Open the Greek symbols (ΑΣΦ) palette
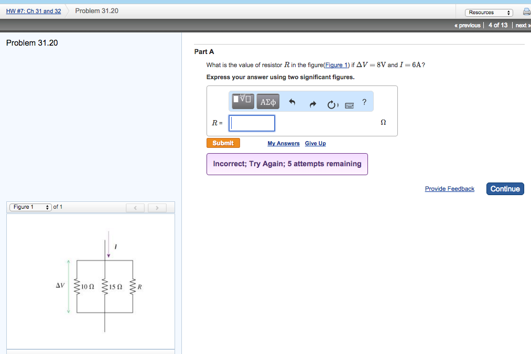531x354 pixels. click(267, 101)
